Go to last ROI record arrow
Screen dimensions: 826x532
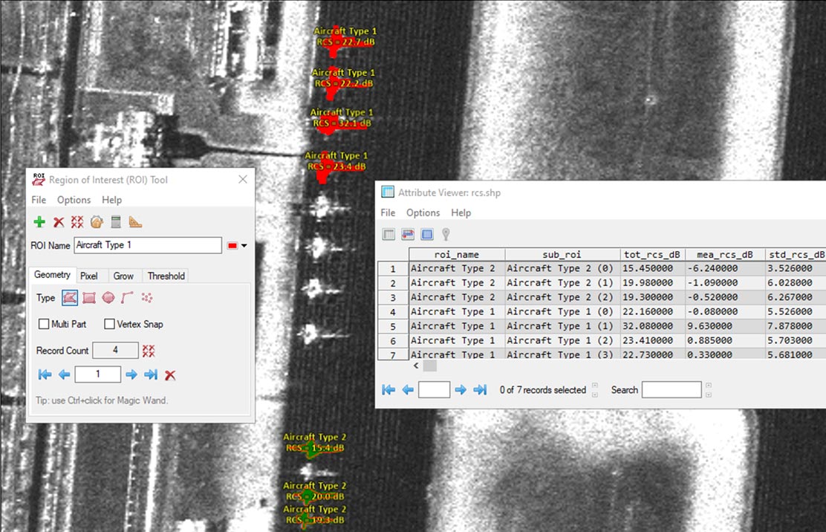coord(151,374)
